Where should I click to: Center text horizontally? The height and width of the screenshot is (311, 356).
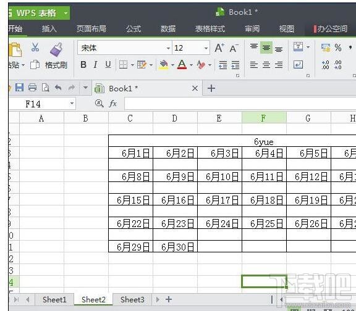(x=266, y=65)
